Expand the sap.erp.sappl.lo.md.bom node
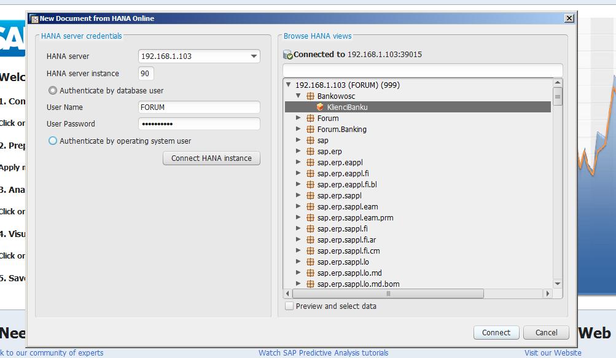This screenshot has width=616, height=358. coord(298,283)
